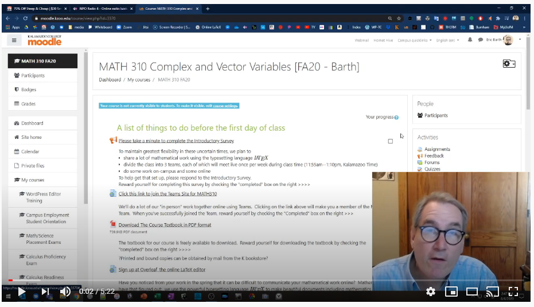Screen dimensions: 534x307
Task: Open Chrome three-dot menu
Action: click(524, 18)
